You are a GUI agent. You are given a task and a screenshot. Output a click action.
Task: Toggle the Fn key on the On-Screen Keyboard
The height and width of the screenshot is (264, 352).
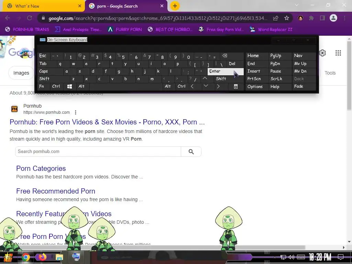pos(44,86)
